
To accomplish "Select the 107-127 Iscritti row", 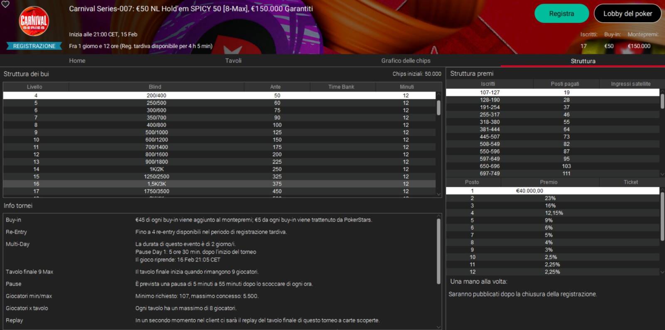I will click(552, 93).
